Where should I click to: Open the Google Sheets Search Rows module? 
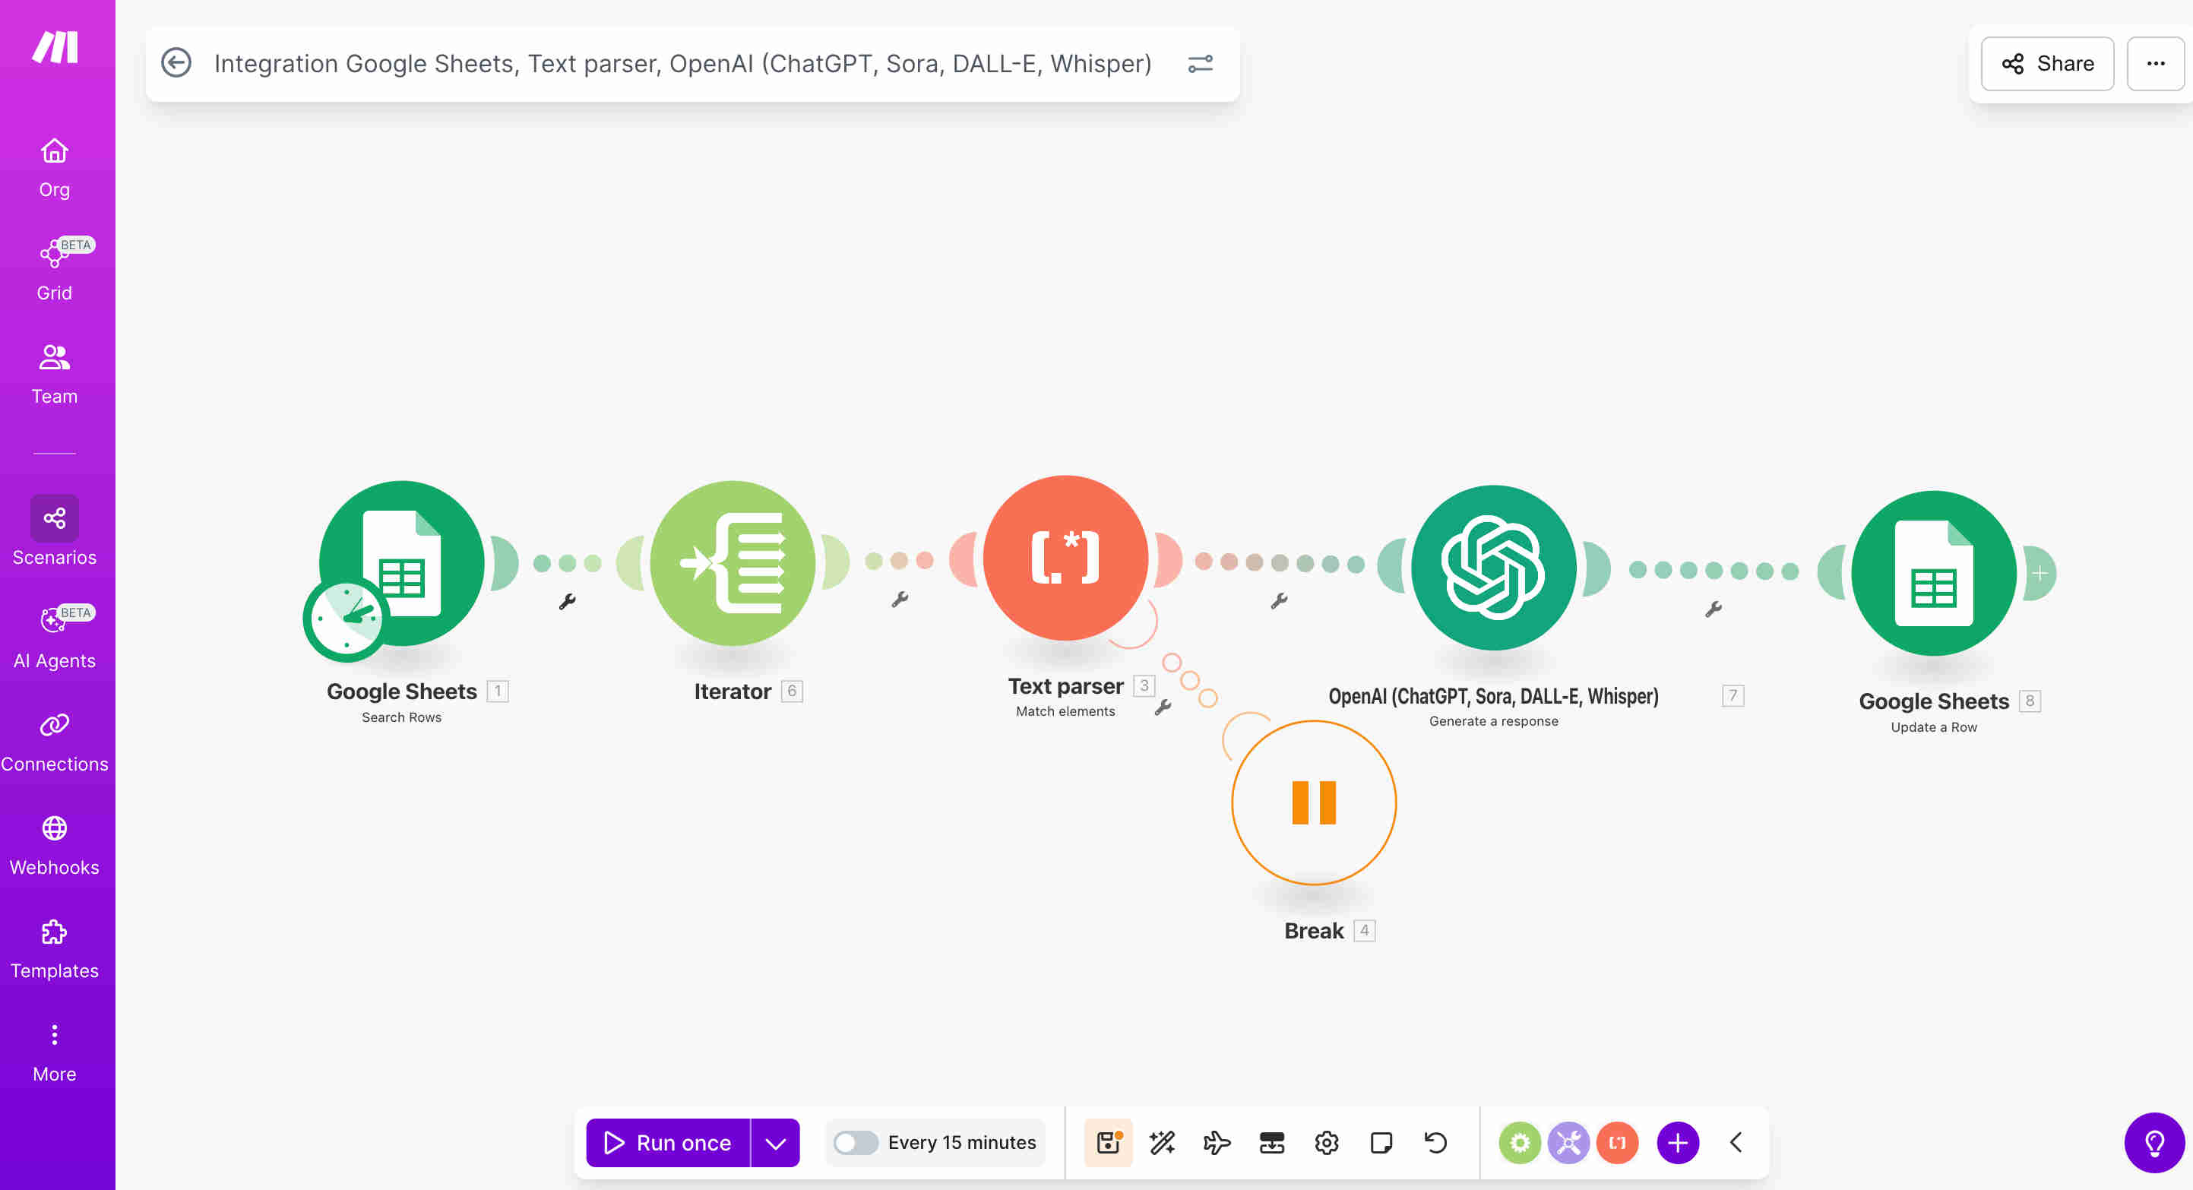point(402,562)
